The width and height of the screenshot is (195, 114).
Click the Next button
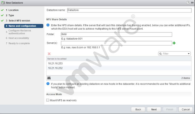[x=154, y=109]
